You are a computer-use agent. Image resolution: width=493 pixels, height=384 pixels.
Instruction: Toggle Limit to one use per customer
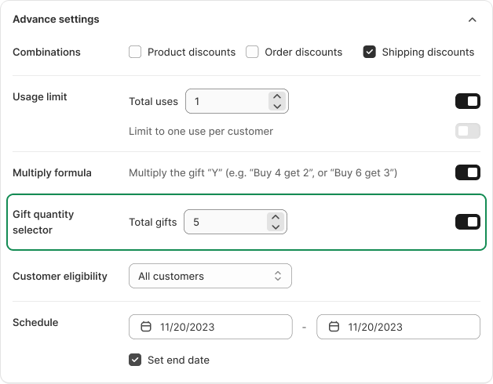[467, 131]
